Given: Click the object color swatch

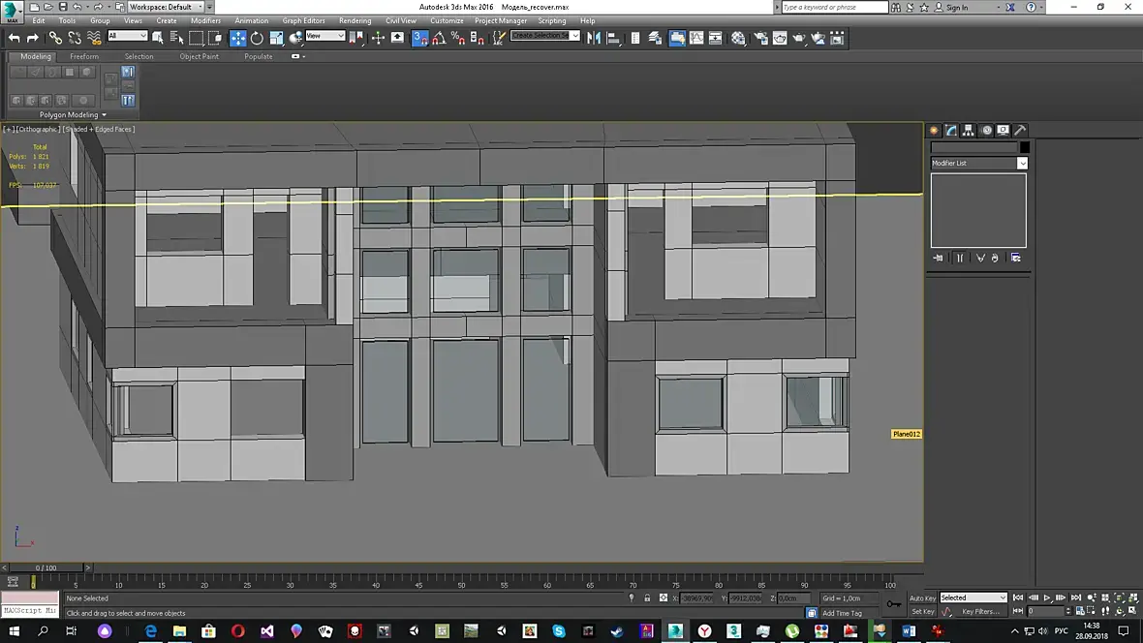Looking at the screenshot, I should (1024, 147).
